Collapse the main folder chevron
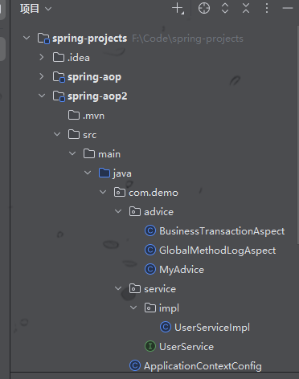The image size is (299, 379). [x=72, y=153]
